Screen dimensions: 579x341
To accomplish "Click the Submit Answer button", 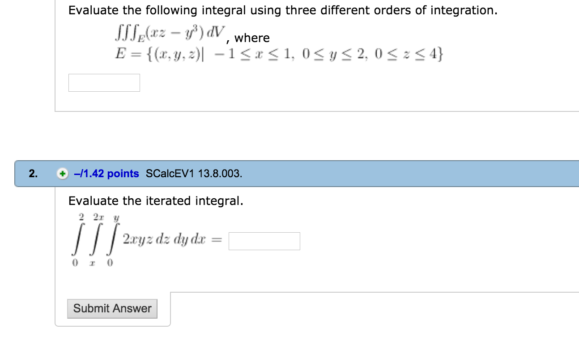I will 112,308.
